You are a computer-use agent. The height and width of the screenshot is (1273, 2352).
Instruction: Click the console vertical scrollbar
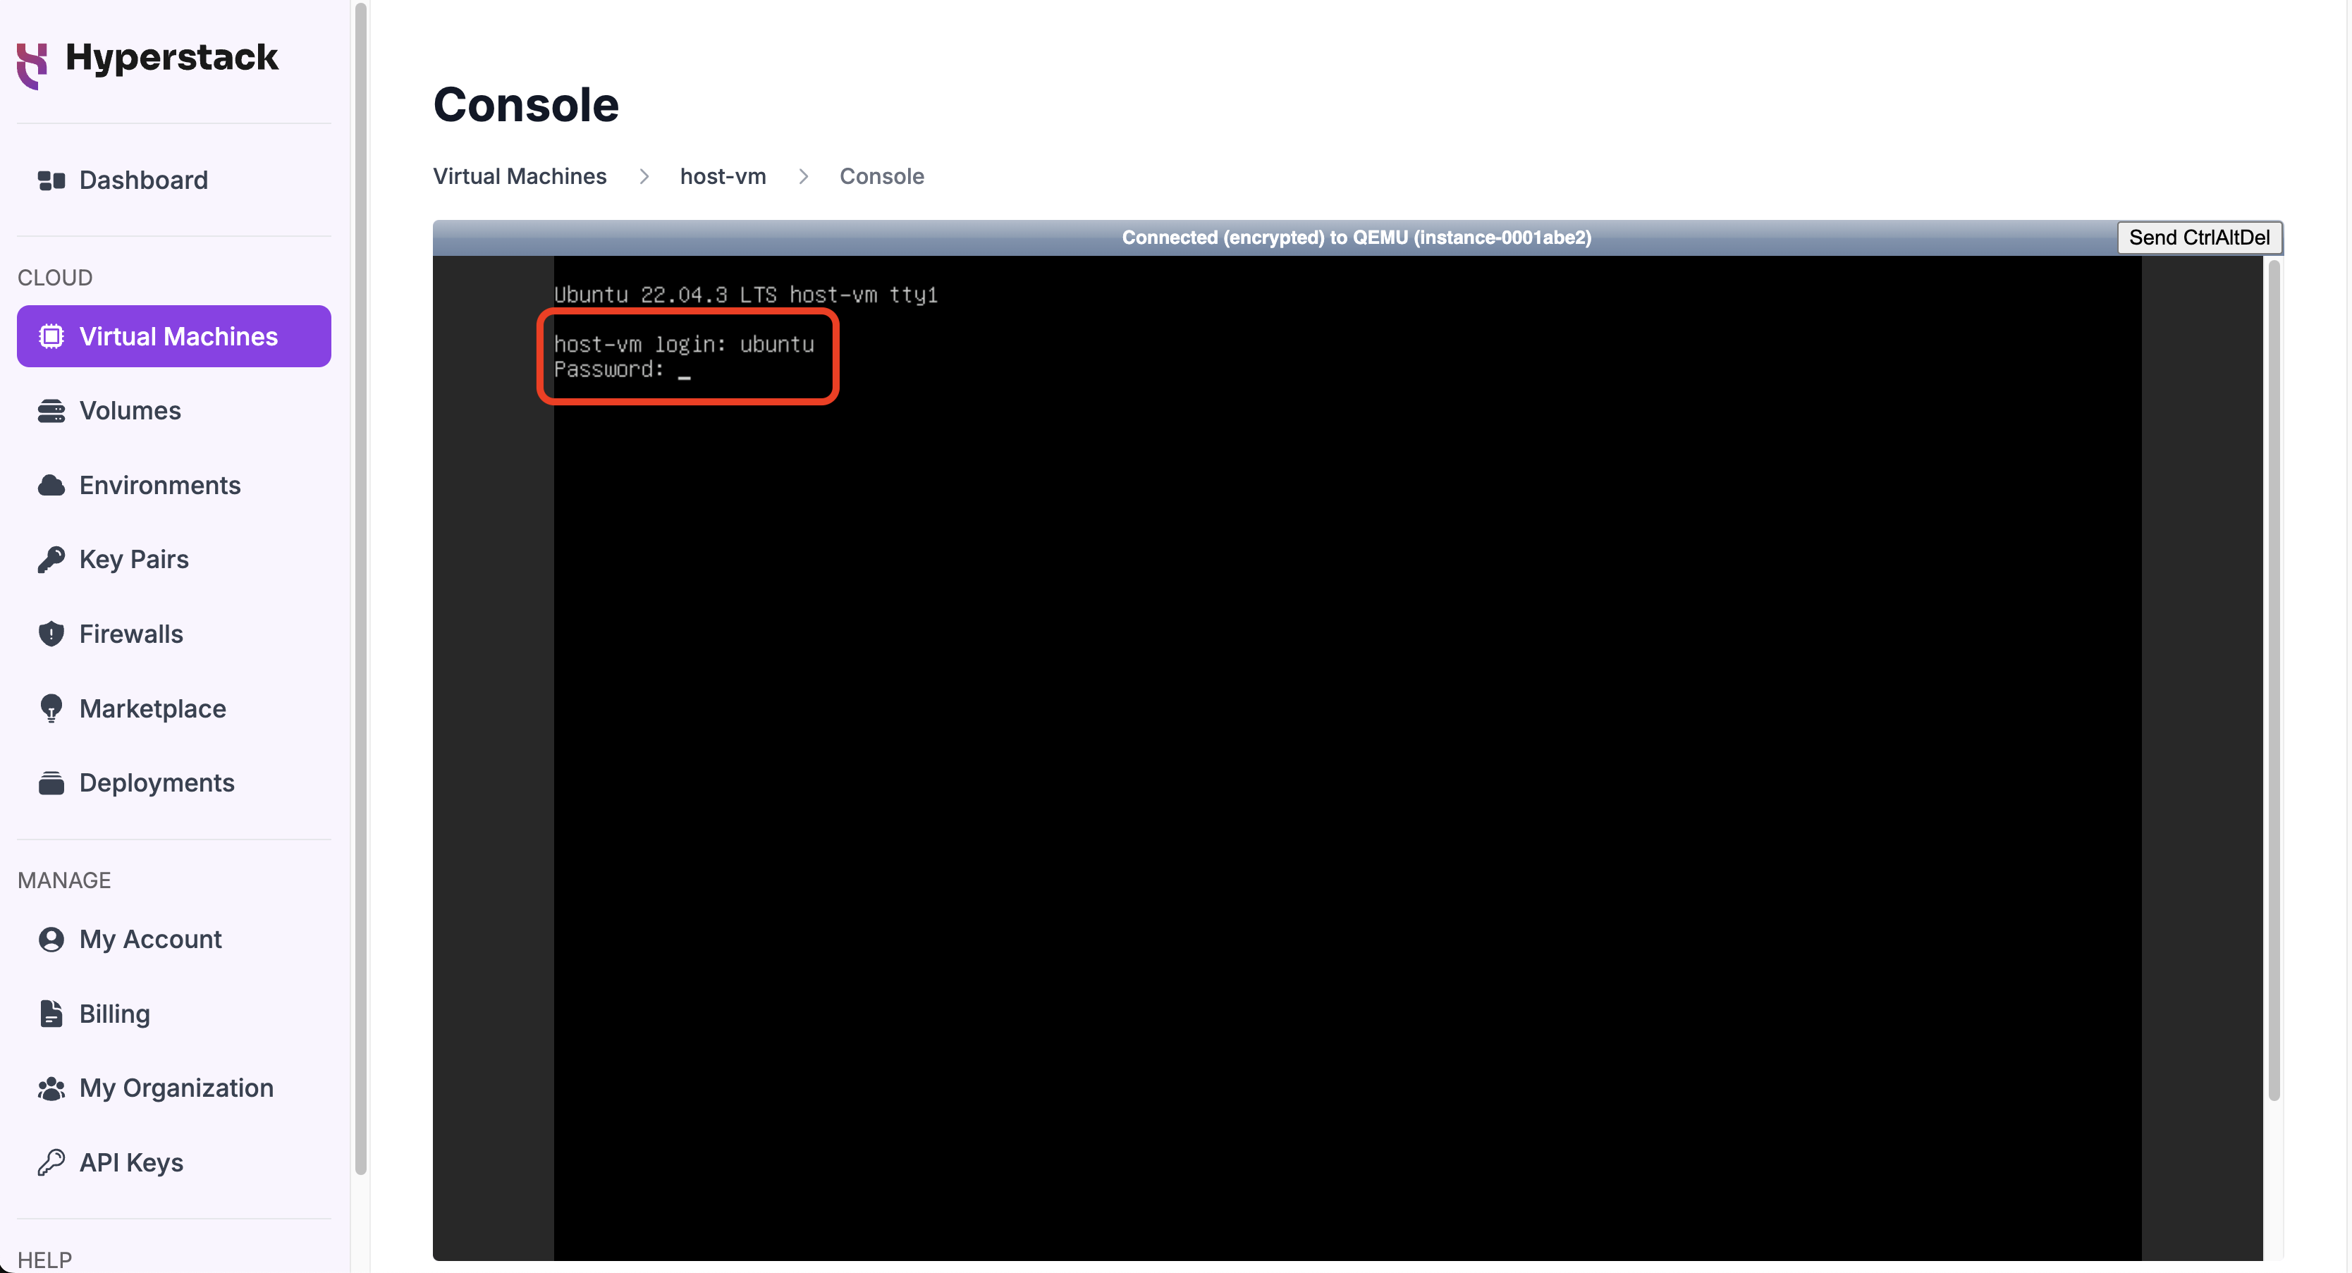[x=2274, y=679]
